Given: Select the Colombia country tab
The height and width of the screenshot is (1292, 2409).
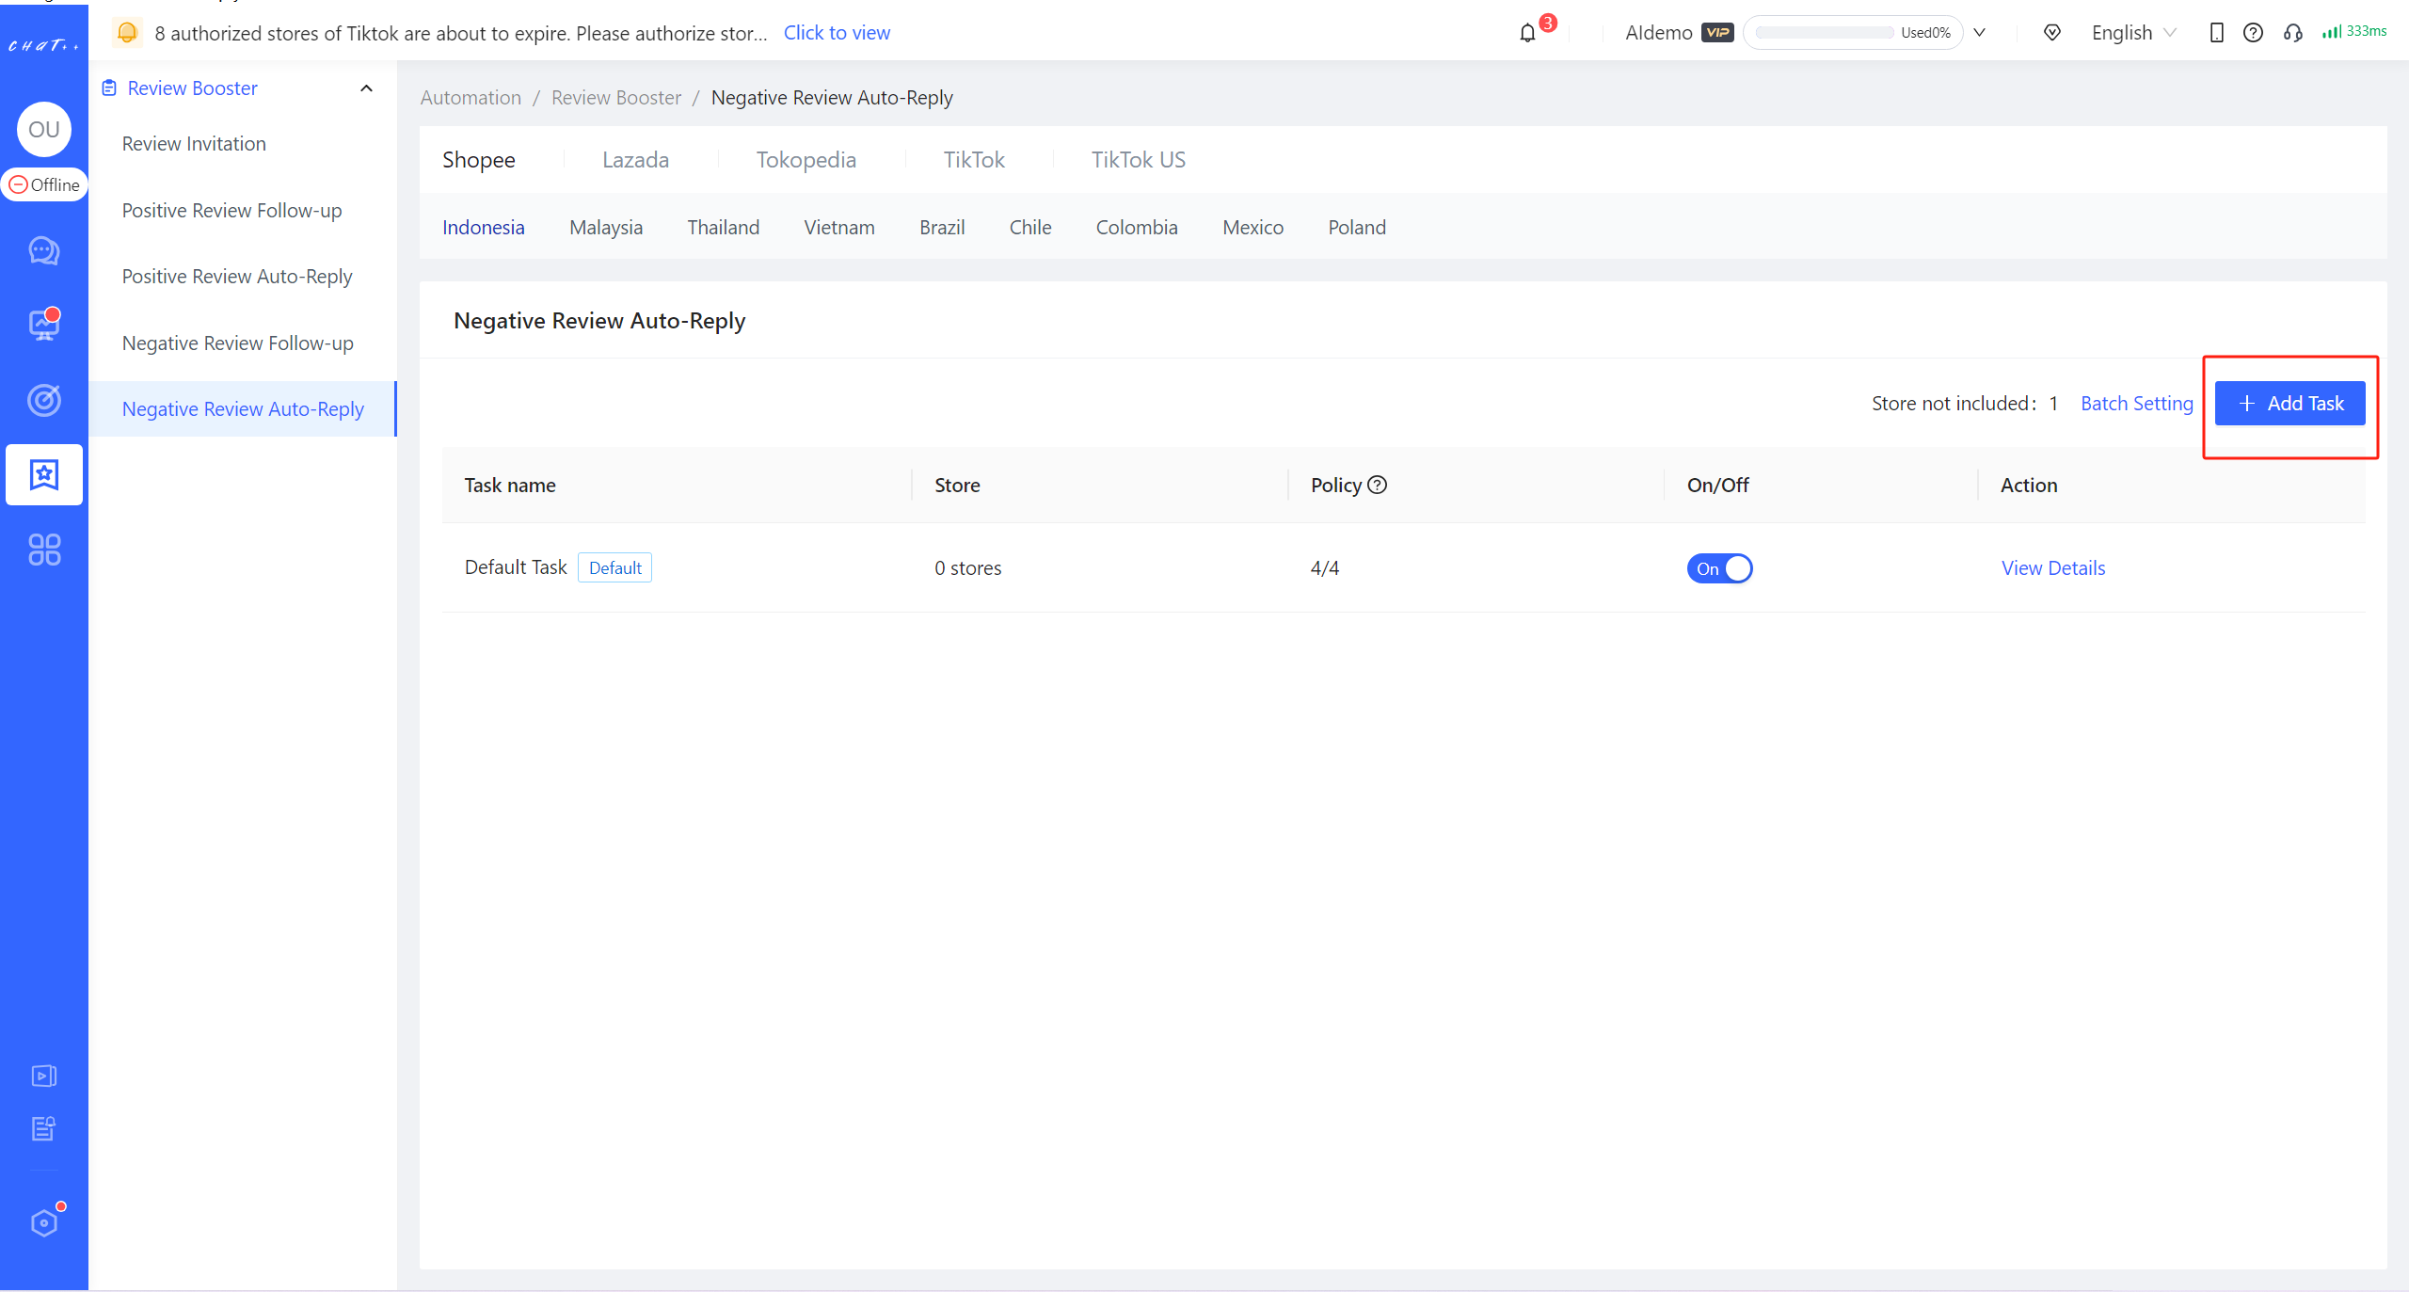Looking at the screenshot, I should (x=1136, y=228).
